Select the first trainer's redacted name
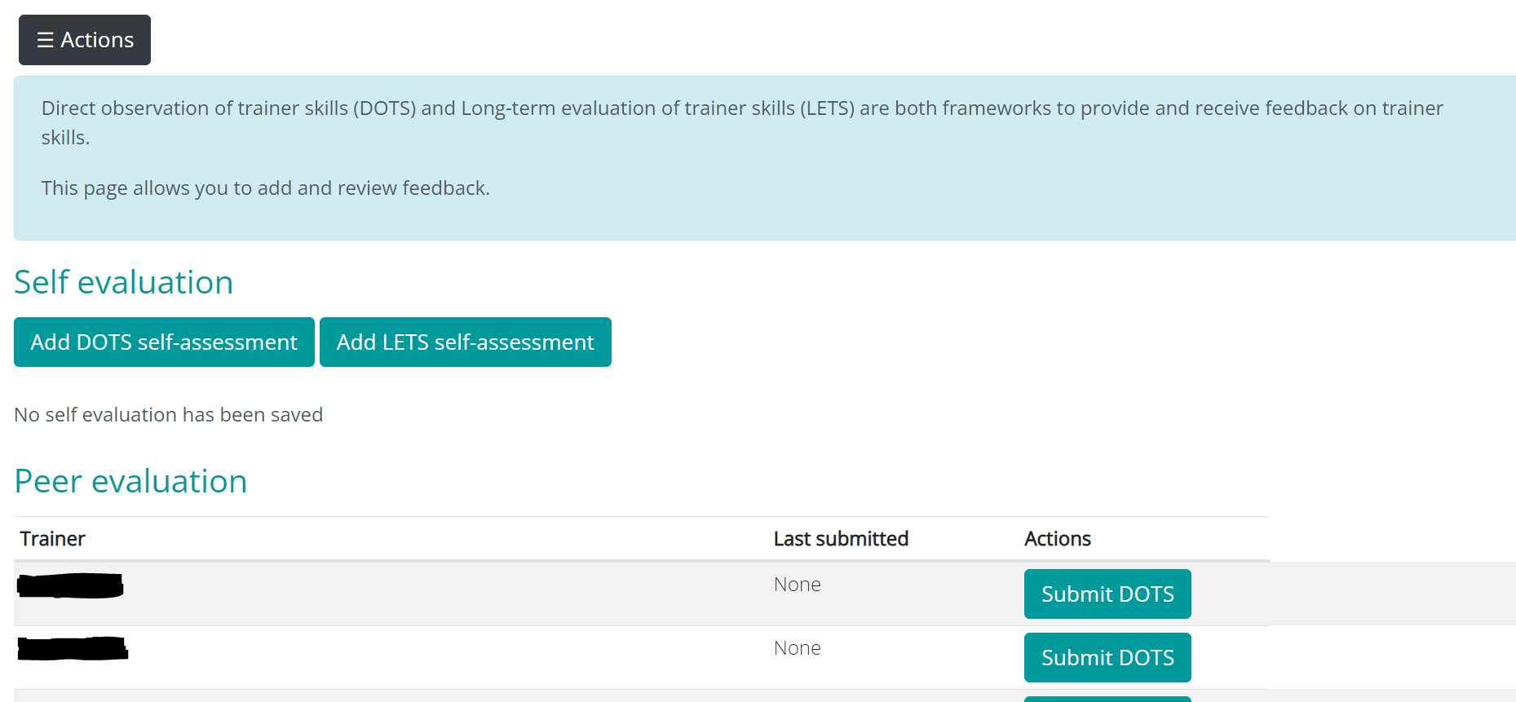 click(70, 585)
